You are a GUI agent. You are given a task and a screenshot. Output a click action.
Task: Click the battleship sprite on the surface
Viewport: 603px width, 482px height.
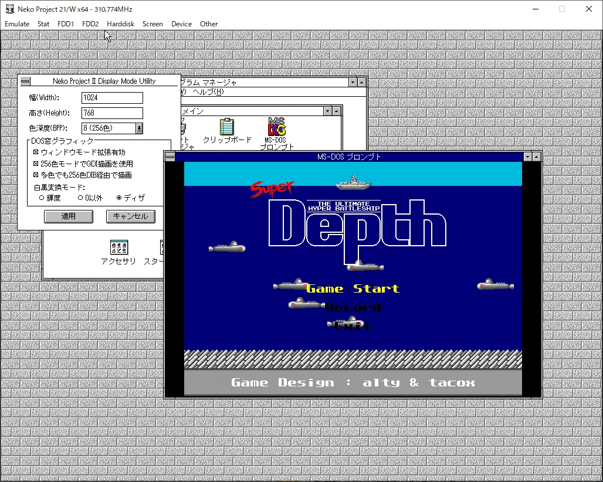pyautogui.click(x=354, y=182)
